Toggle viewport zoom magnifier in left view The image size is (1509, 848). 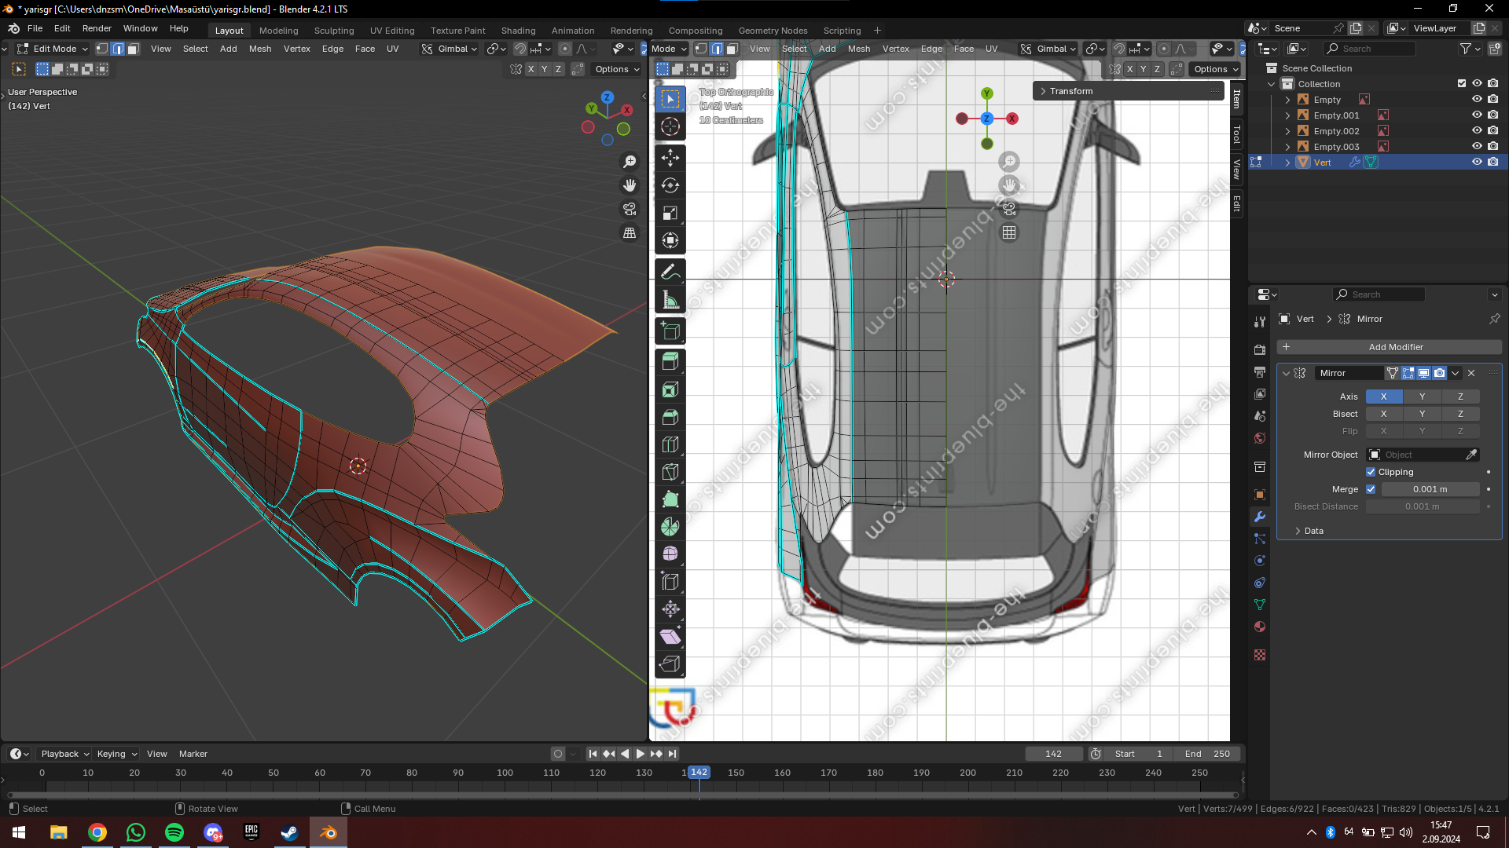coord(630,162)
